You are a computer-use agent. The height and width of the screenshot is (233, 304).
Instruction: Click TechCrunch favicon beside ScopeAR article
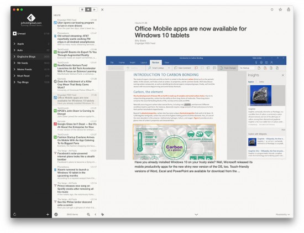tap(55, 52)
